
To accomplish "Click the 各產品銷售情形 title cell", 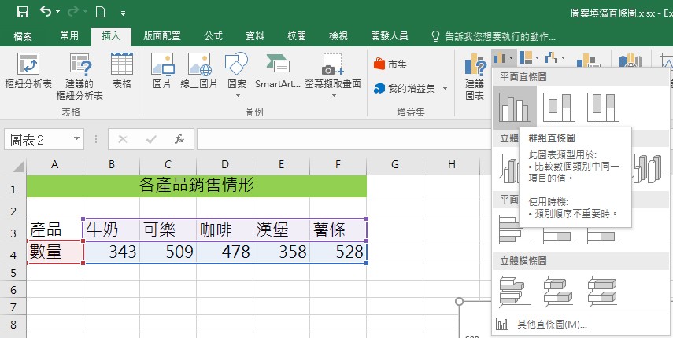I will click(196, 186).
